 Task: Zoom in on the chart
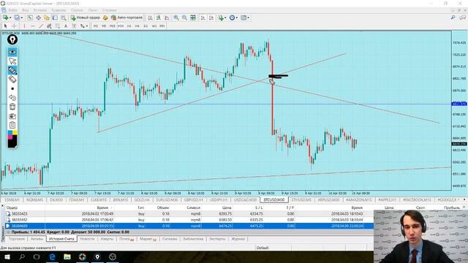(x=176, y=18)
